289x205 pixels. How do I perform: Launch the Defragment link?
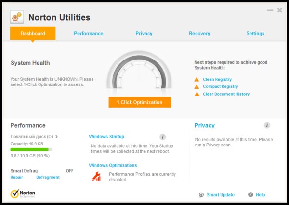click(48, 177)
